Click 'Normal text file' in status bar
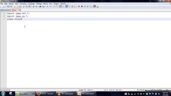The image size is (171, 96). click(x=5, y=90)
